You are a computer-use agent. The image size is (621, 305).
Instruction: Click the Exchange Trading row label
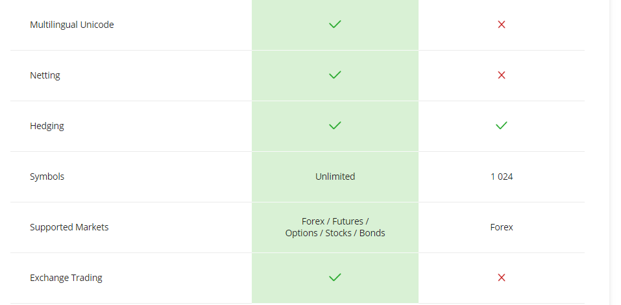(x=66, y=278)
